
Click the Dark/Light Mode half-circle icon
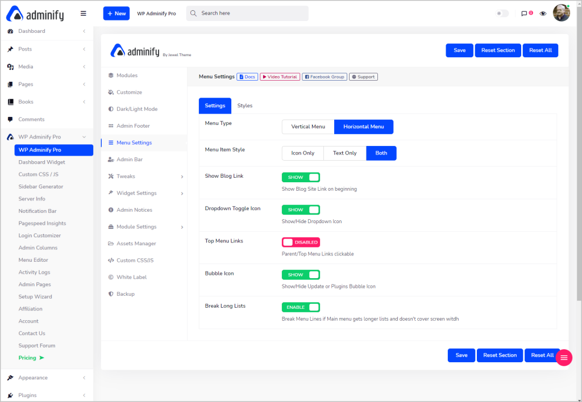(x=111, y=109)
